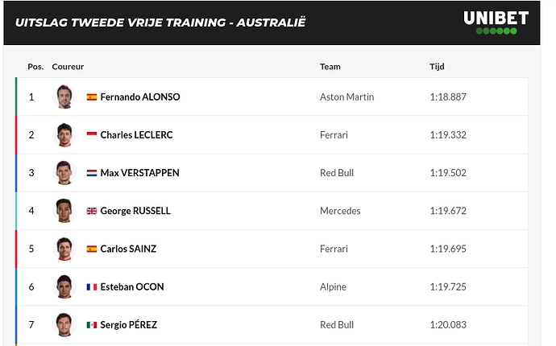The width and height of the screenshot is (556, 346).
Task: Select the Carlos SAINZ name
Action: 128,249
